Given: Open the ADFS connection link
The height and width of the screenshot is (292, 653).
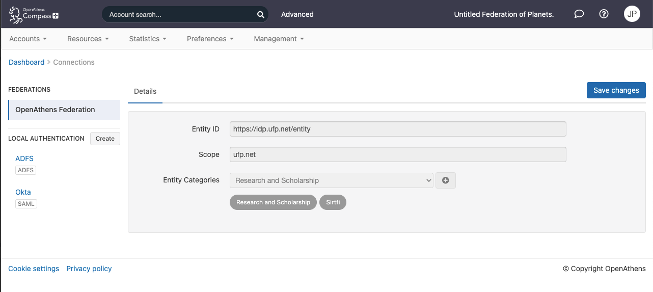Looking at the screenshot, I should (x=24, y=158).
